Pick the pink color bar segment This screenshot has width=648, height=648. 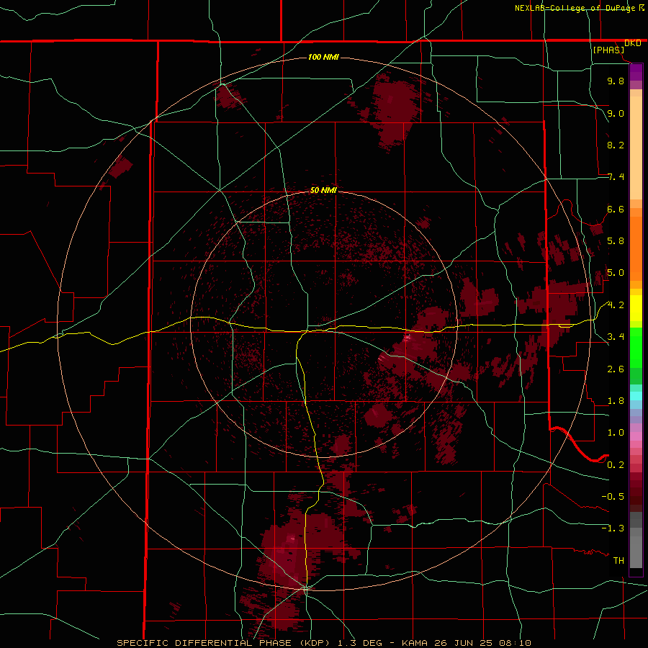(636, 436)
